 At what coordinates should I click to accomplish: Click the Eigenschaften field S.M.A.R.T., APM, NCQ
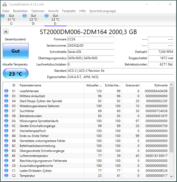(x=121, y=77)
